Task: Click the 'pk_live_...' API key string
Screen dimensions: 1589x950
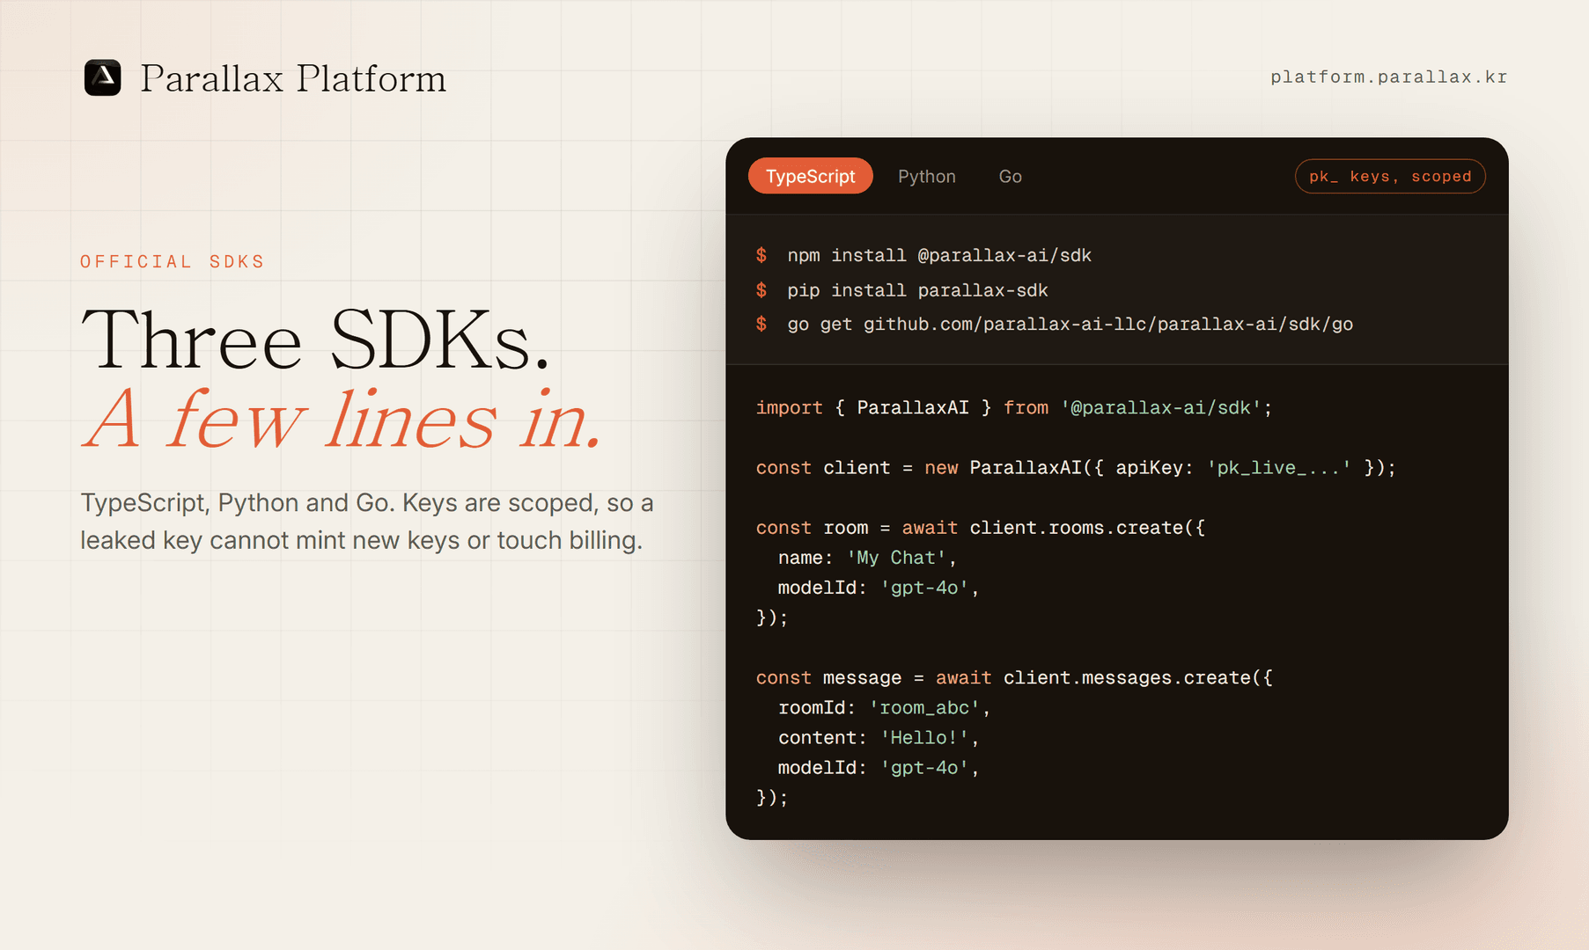Action: [1278, 468]
